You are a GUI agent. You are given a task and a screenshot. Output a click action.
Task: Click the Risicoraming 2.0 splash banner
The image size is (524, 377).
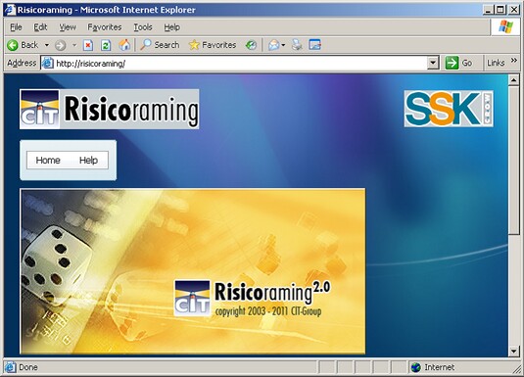pos(193,271)
